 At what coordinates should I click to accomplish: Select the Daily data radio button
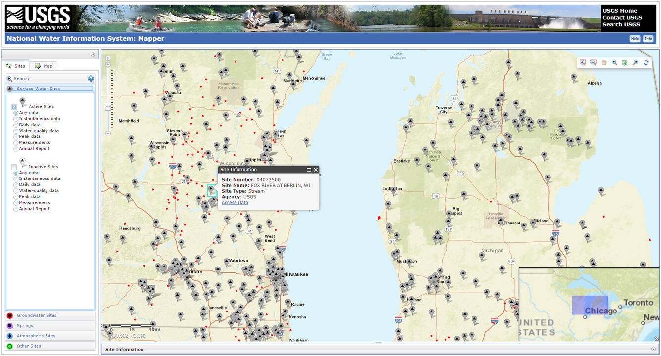click(15, 124)
